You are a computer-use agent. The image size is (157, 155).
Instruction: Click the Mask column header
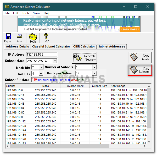coord(46,86)
